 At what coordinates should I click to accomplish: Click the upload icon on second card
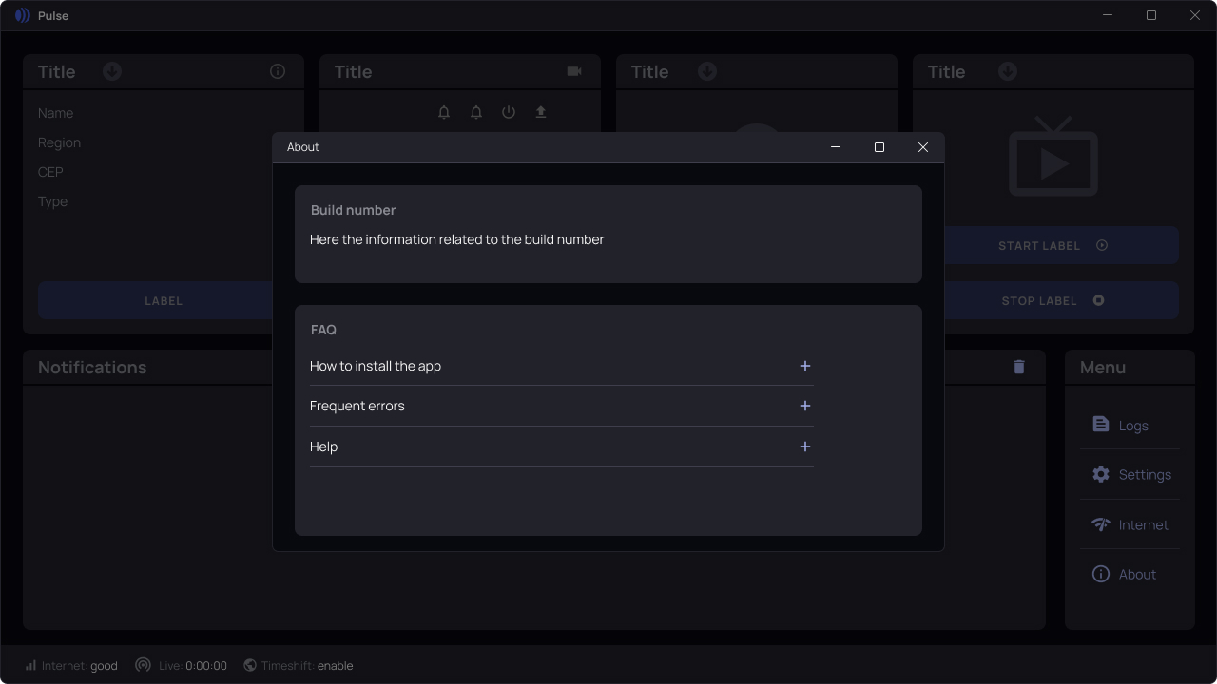[x=541, y=112]
